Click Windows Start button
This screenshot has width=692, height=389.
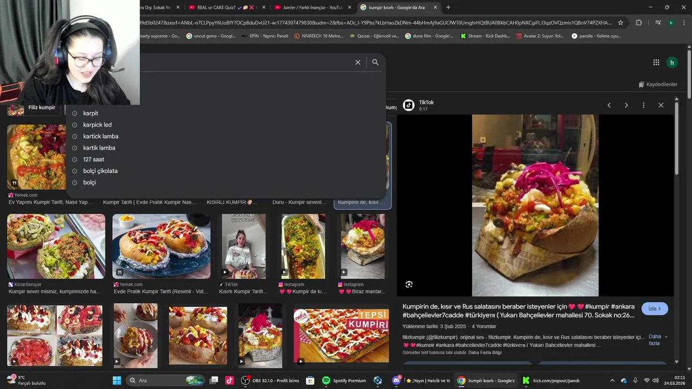click(x=117, y=380)
